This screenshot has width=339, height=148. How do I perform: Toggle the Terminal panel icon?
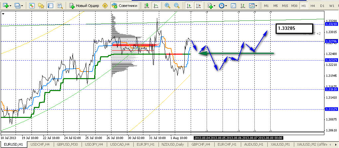coord(50,6)
